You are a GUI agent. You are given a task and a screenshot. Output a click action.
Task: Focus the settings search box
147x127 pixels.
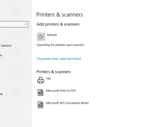(14, 24)
